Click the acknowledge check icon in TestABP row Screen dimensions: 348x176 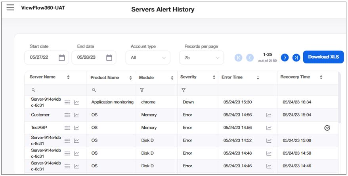pos(327,128)
